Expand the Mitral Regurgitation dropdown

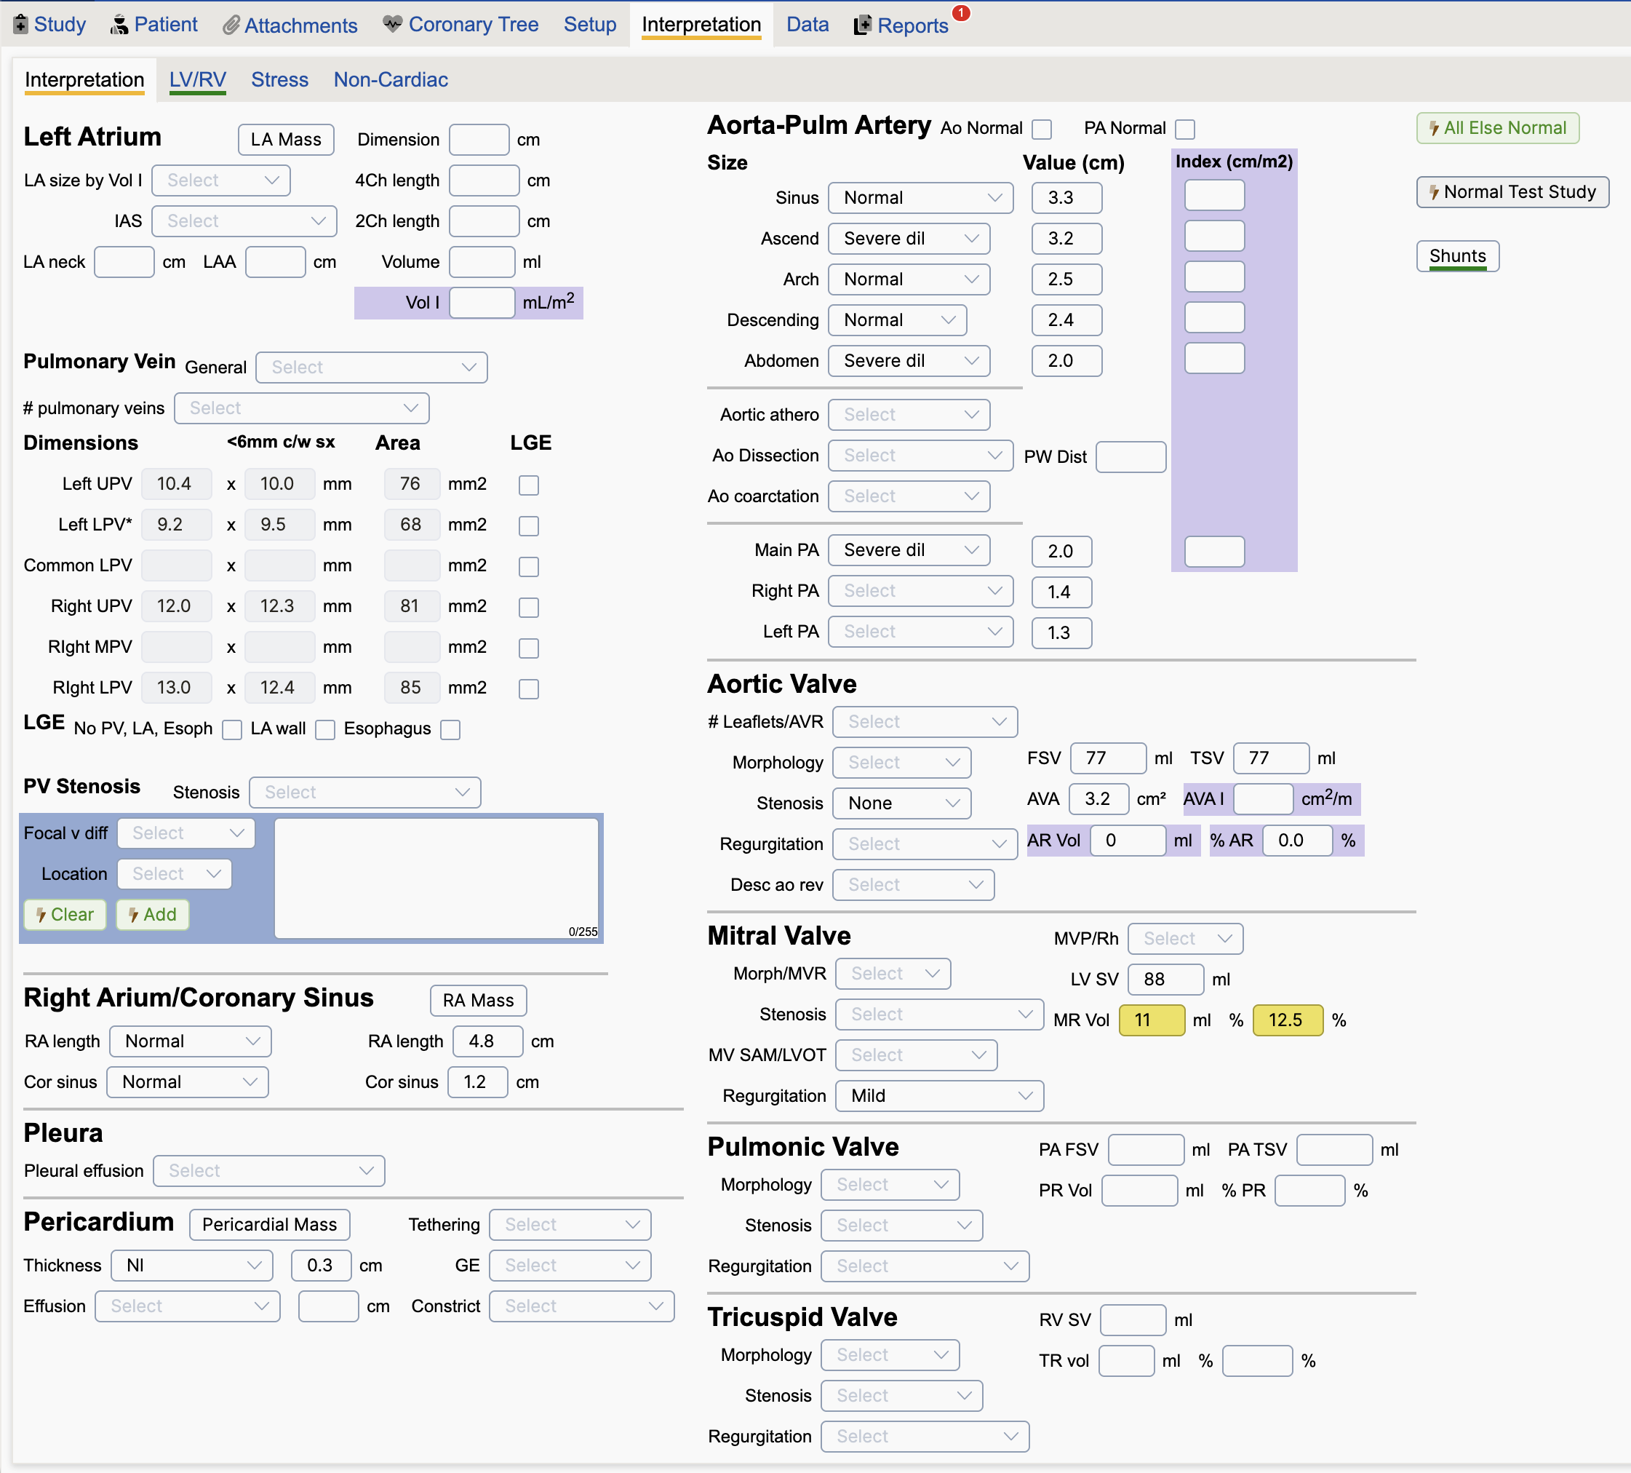click(938, 1096)
